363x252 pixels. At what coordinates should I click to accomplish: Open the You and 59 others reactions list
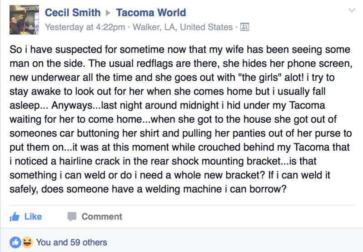pyautogui.click(x=71, y=242)
